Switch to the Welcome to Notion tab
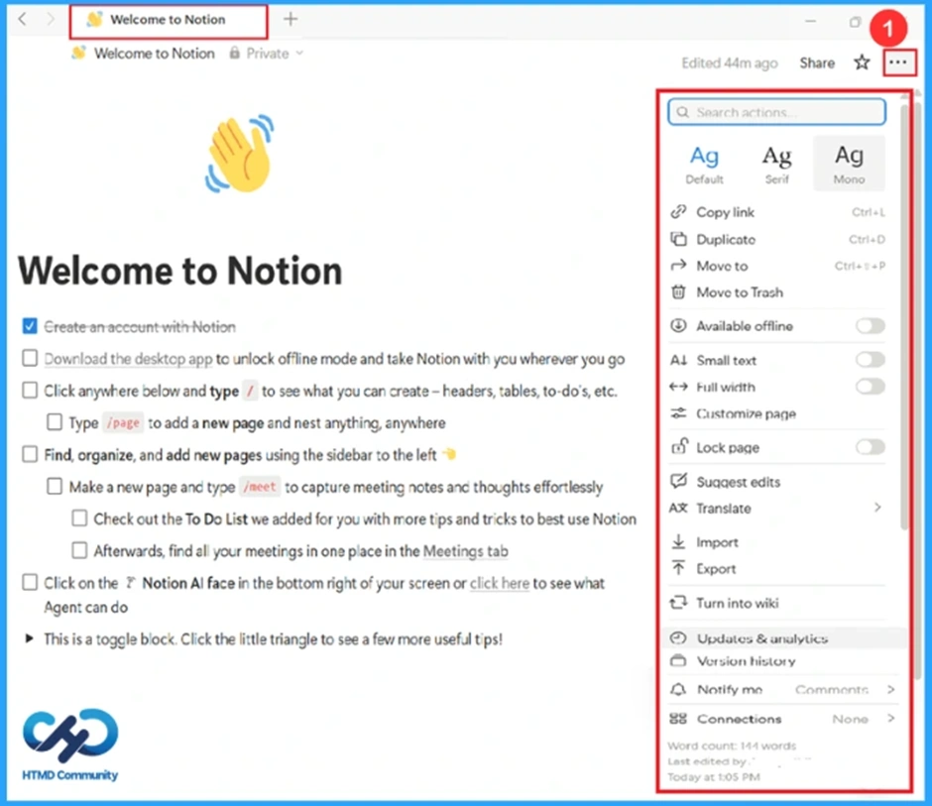The width and height of the screenshot is (932, 806). [x=169, y=19]
